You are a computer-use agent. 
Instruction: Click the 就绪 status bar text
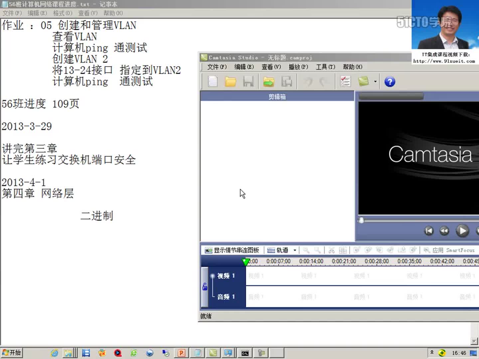[x=206, y=316]
